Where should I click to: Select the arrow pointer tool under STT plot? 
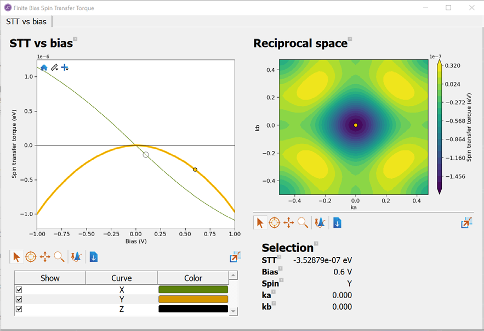[16, 257]
